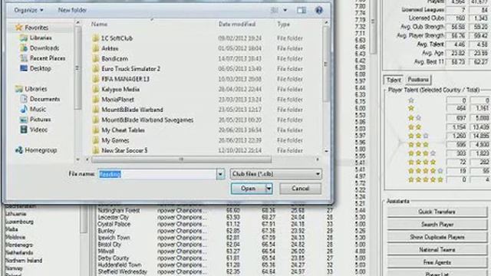Click the Documents library icon

(24, 99)
